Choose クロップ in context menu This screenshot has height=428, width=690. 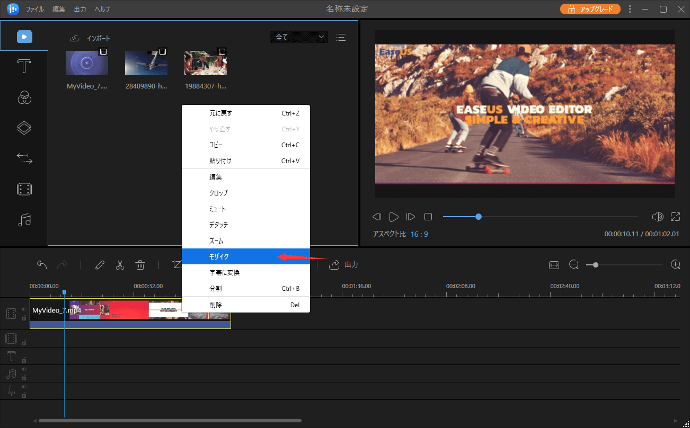click(x=246, y=193)
